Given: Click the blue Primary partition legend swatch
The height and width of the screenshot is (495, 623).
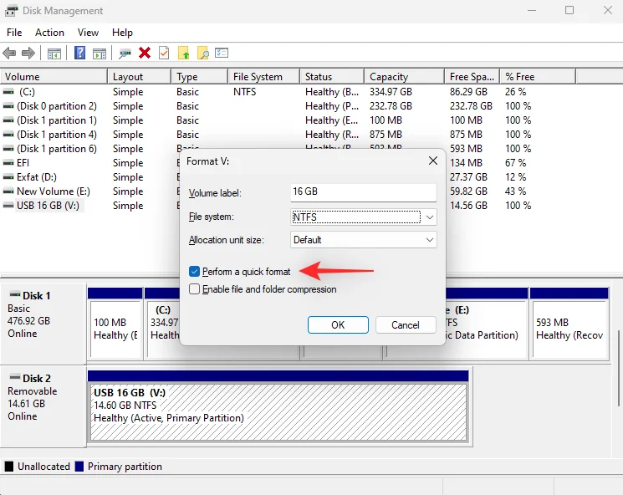Looking at the screenshot, I should [x=79, y=467].
